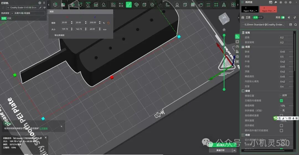Close the update notification popup
The height and width of the screenshot is (155, 299).
[x=61, y=126]
